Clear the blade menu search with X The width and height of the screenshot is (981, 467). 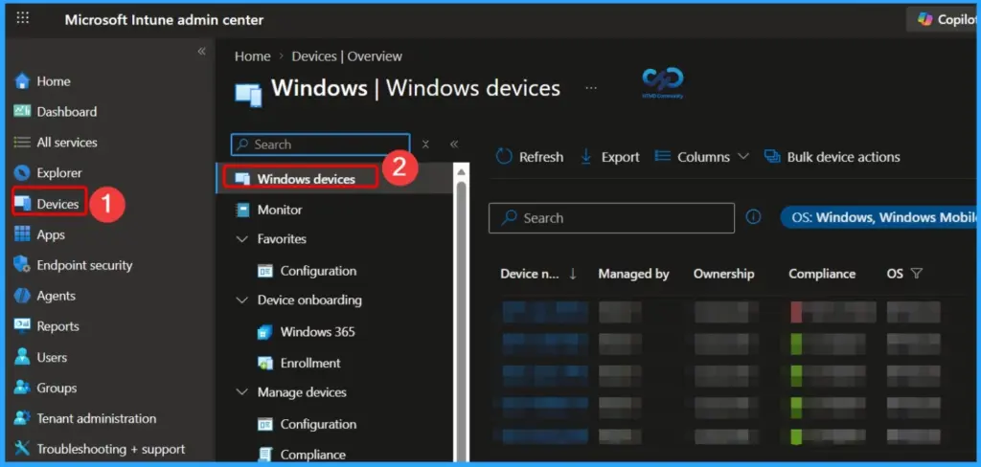[425, 145]
